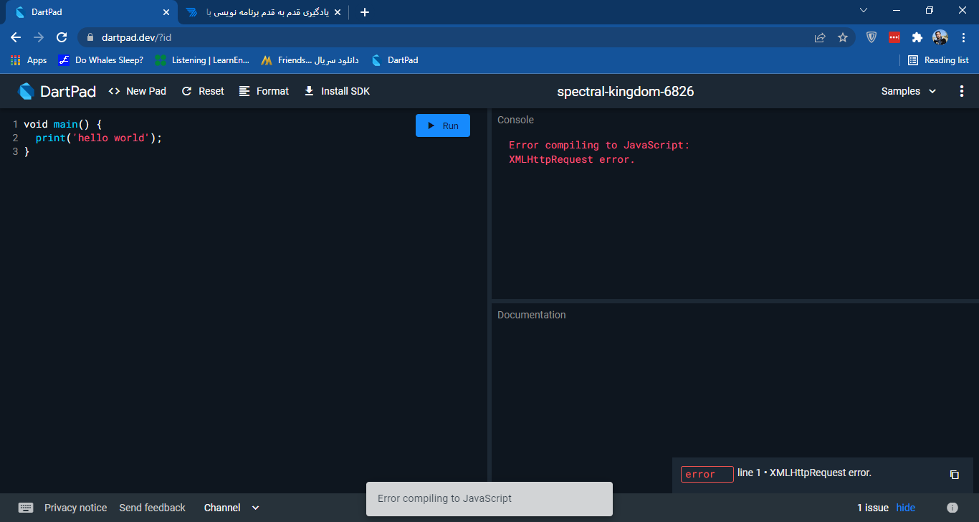979x522 pixels.
Task: Close the second browser tab
Action: 337,12
